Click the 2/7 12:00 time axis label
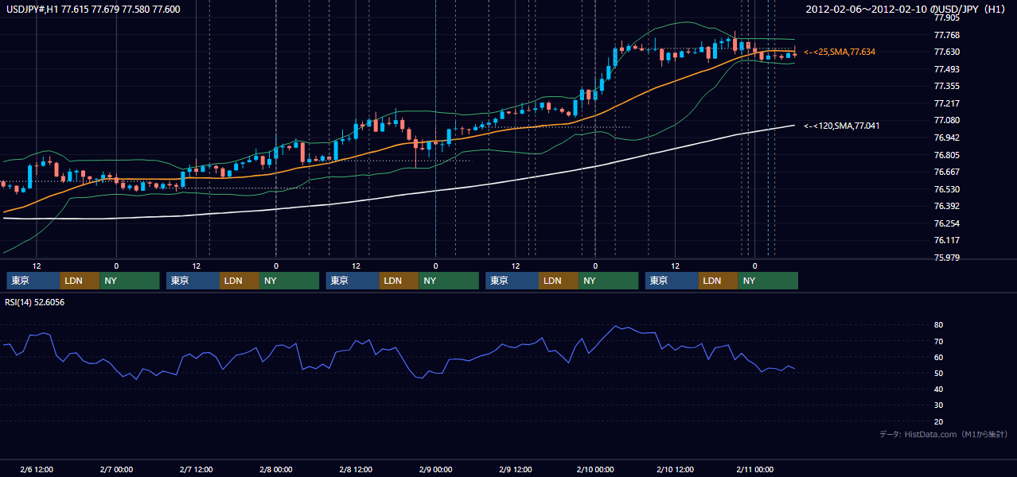The image size is (1017, 477). [196, 469]
